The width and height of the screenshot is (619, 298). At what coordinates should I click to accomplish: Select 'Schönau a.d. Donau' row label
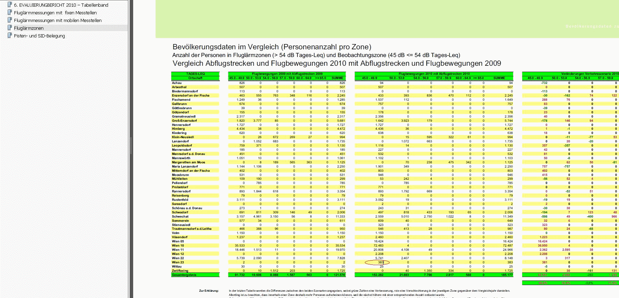[187, 208]
